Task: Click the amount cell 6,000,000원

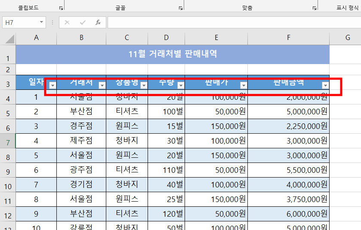Action: (288, 214)
